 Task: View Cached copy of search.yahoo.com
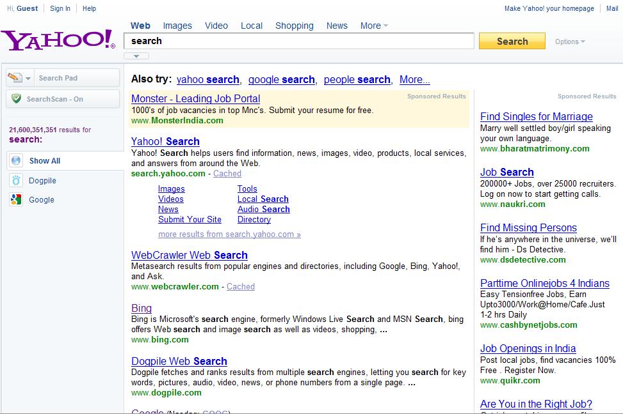227,173
